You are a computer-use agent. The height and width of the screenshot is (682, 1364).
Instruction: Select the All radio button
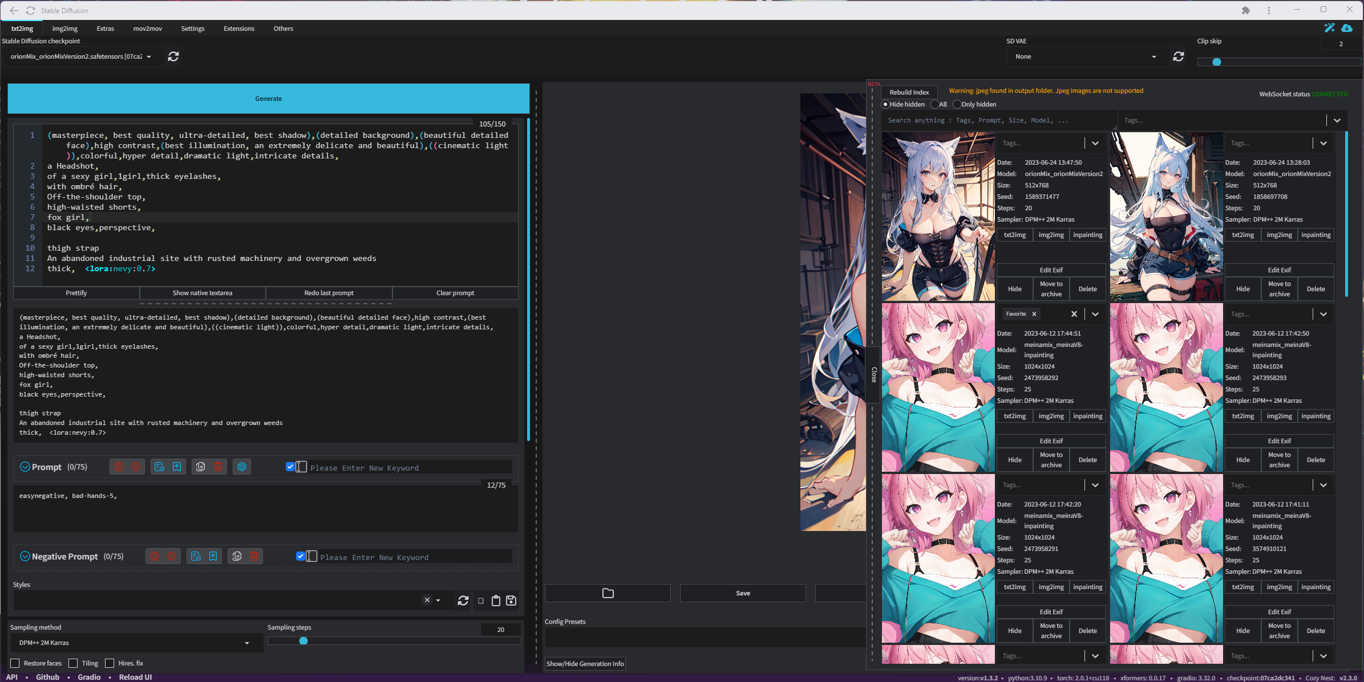pos(934,104)
